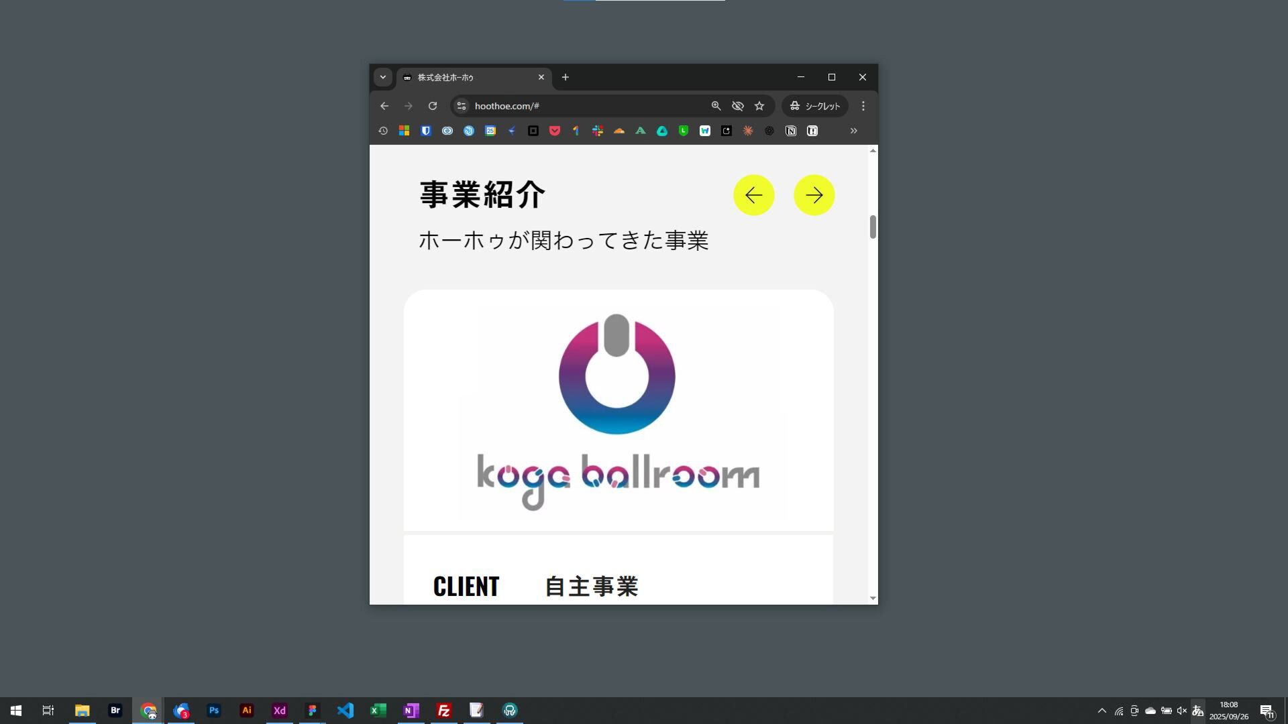Image resolution: width=1288 pixels, height=724 pixels.
Task: Open the Microsoft bookmark icon
Action: [x=404, y=131]
